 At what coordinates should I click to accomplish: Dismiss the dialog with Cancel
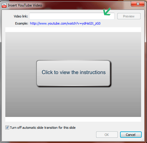(x=131, y=135)
